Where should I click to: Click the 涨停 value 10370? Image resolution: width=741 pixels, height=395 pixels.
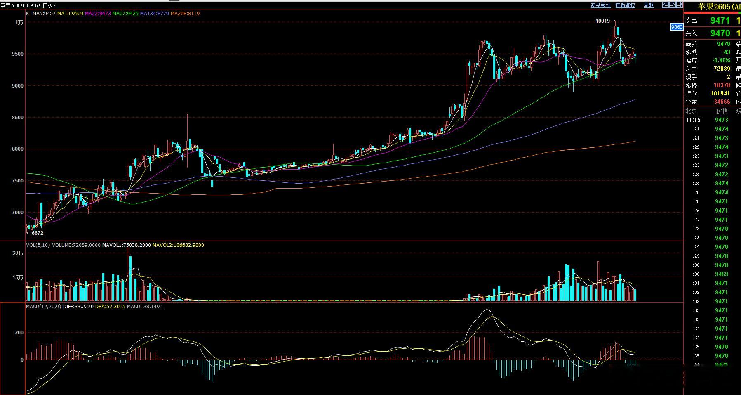[x=722, y=85]
